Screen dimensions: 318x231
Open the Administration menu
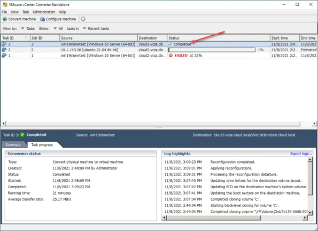(44, 12)
